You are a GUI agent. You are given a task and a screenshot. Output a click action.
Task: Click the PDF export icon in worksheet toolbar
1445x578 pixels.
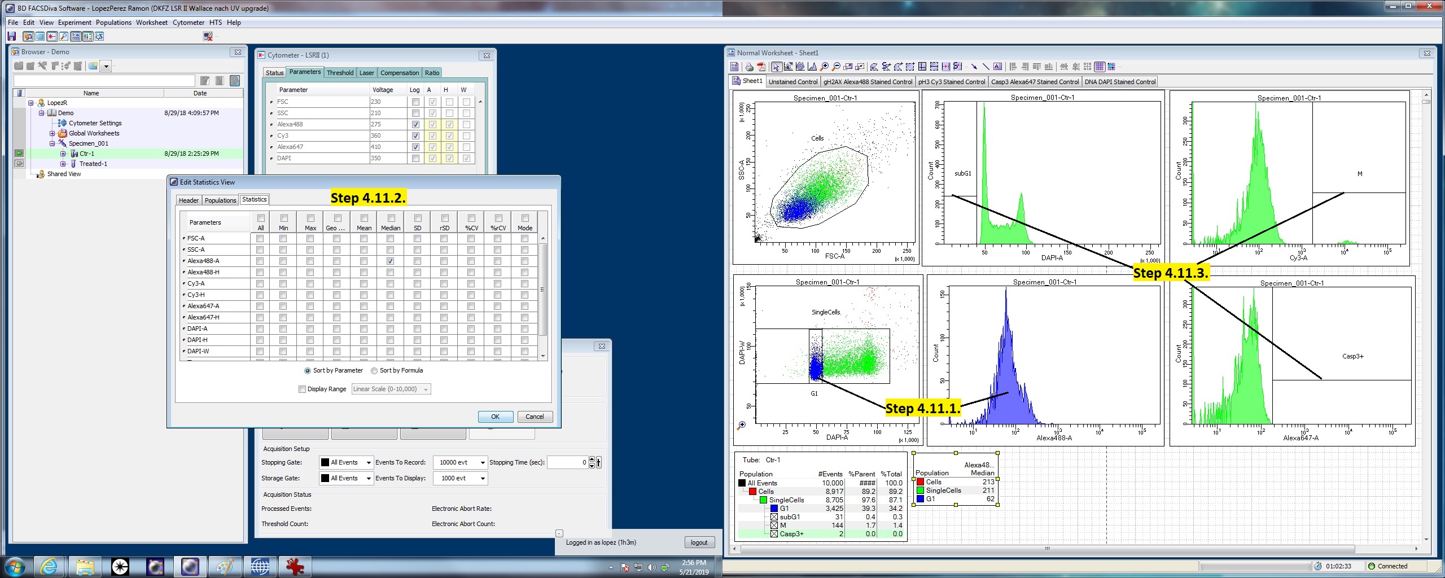[x=761, y=67]
